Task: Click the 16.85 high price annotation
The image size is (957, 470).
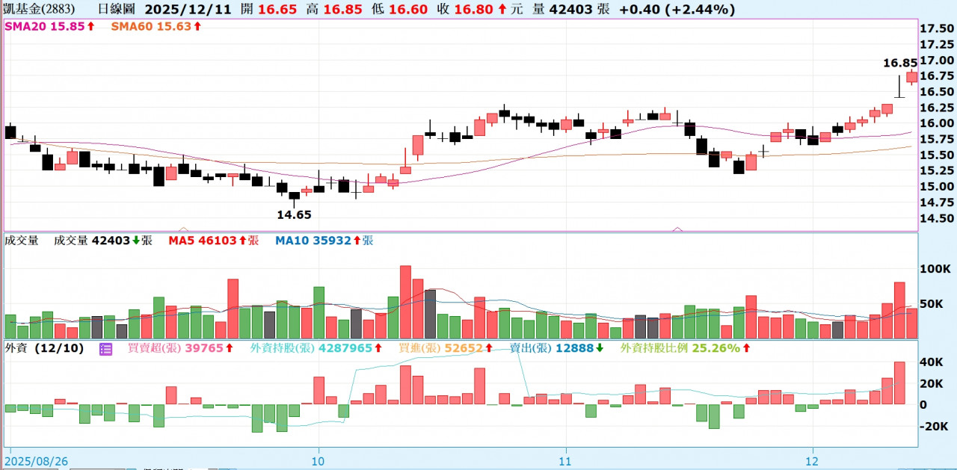Action: [899, 64]
